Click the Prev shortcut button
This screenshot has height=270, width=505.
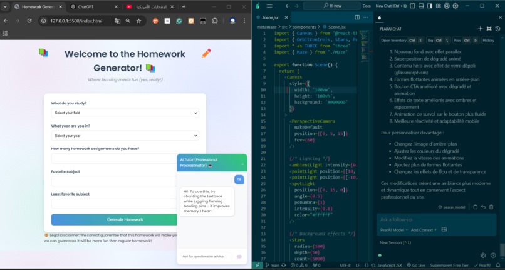(466, 41)
